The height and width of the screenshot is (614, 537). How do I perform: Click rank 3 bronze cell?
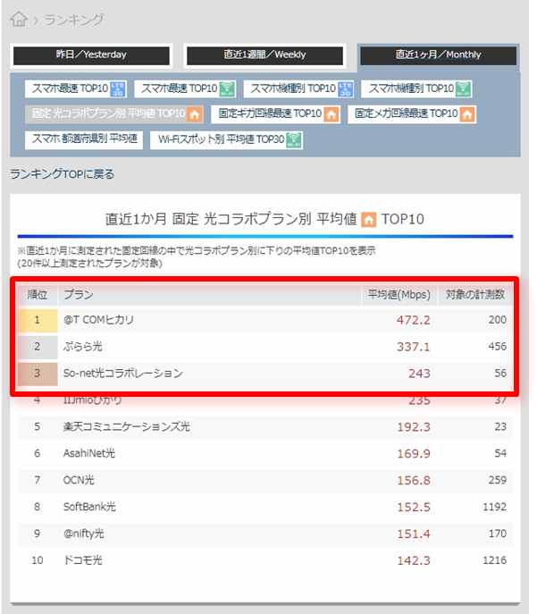click(38, 374)
